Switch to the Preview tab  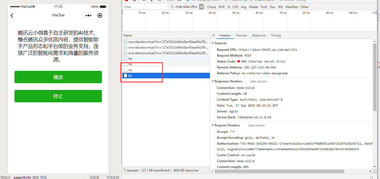pyautogui.click(x=242, y=35)
